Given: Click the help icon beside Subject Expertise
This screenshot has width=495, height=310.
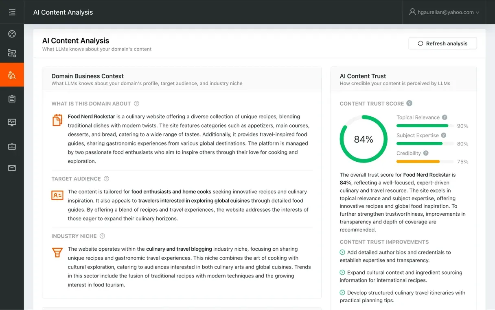Looking at the screenshot, I should click(445, 135).
